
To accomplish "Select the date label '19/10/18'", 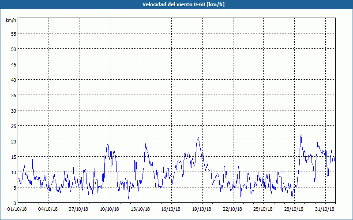I will pyautogui.click(x=202, y=209).
